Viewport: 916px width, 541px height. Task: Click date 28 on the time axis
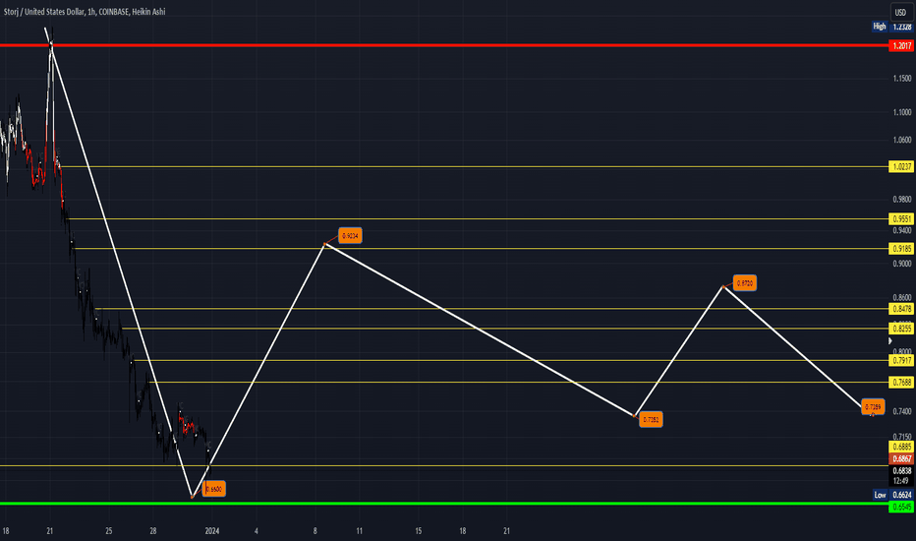pyautogui.click(x=153, y=531)
